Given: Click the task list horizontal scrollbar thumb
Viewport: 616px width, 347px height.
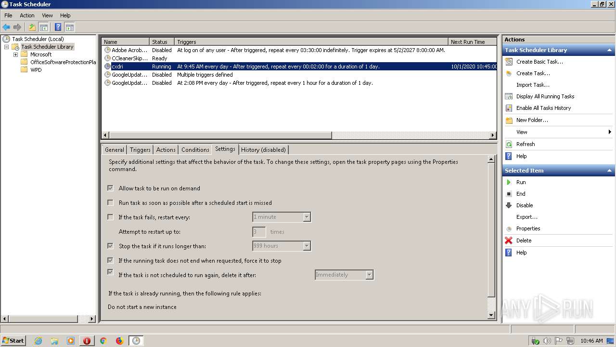Looking at the screenshot, I should point(220,135).
